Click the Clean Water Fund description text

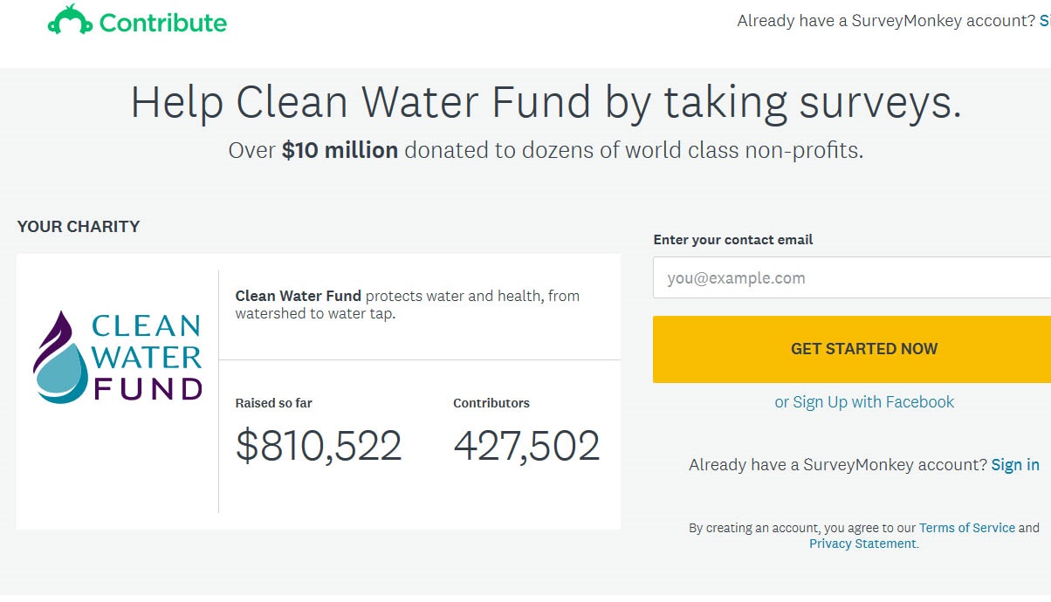click(407, 304)
